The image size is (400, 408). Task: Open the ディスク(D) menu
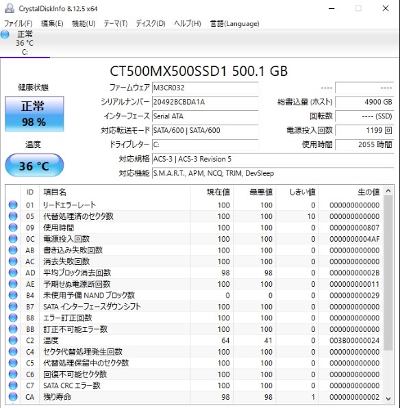151,23
